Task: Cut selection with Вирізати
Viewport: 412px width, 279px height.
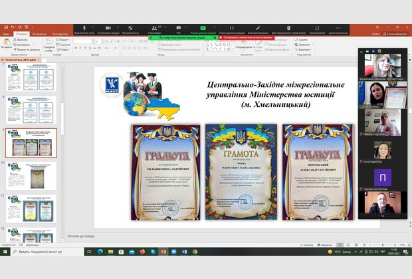Action: [20, 40]
